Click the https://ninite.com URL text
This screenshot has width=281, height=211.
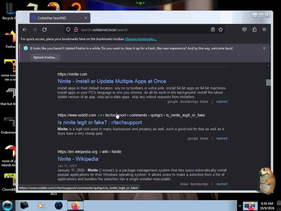[x=72, y=74]
